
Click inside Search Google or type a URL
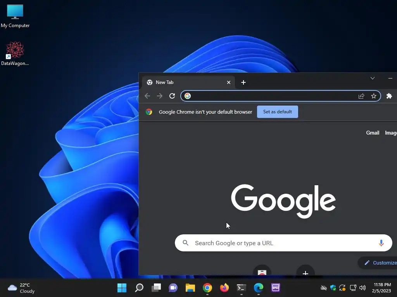tap(283, 243)
